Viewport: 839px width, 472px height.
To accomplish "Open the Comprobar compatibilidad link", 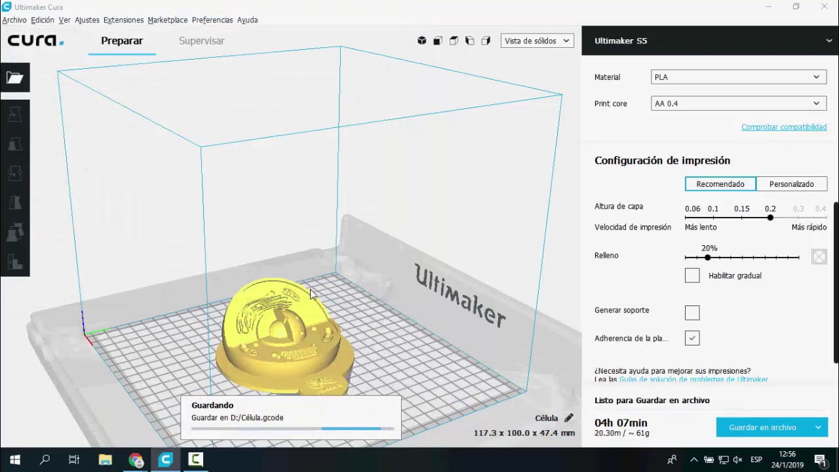I will pos(784,127).
